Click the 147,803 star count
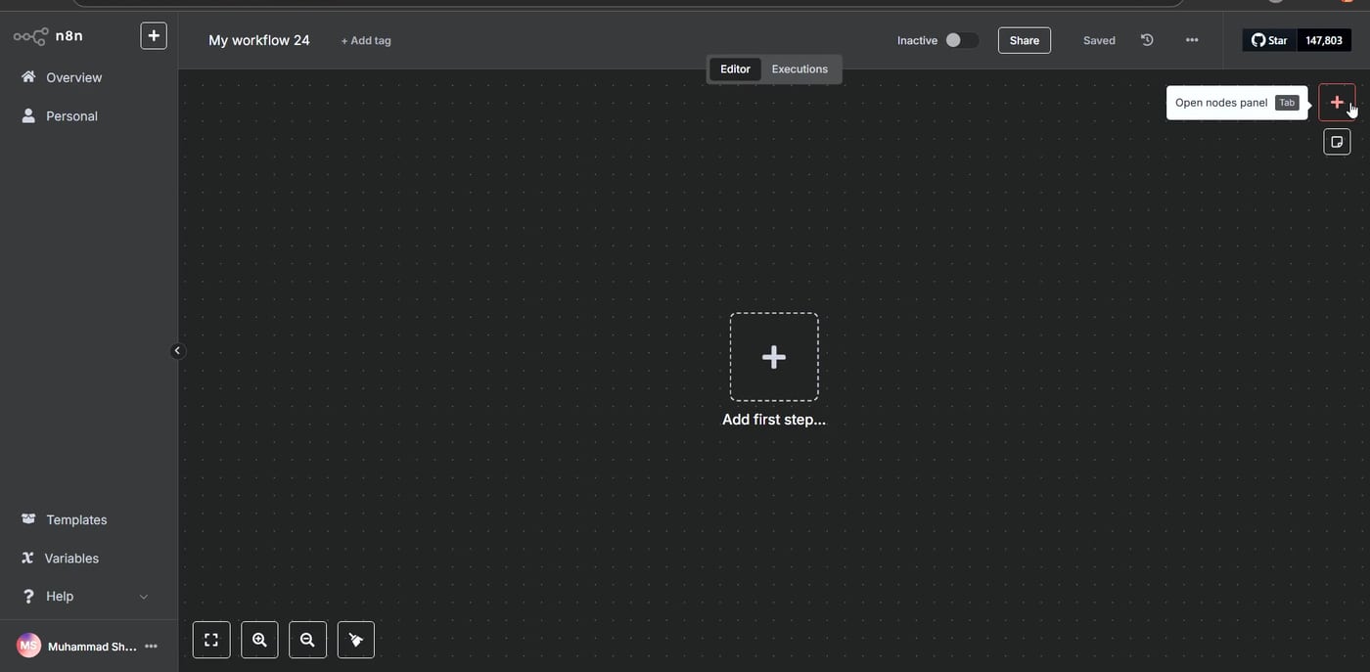Screen dimensions: 1370x672 click(x=1324, y=40)
